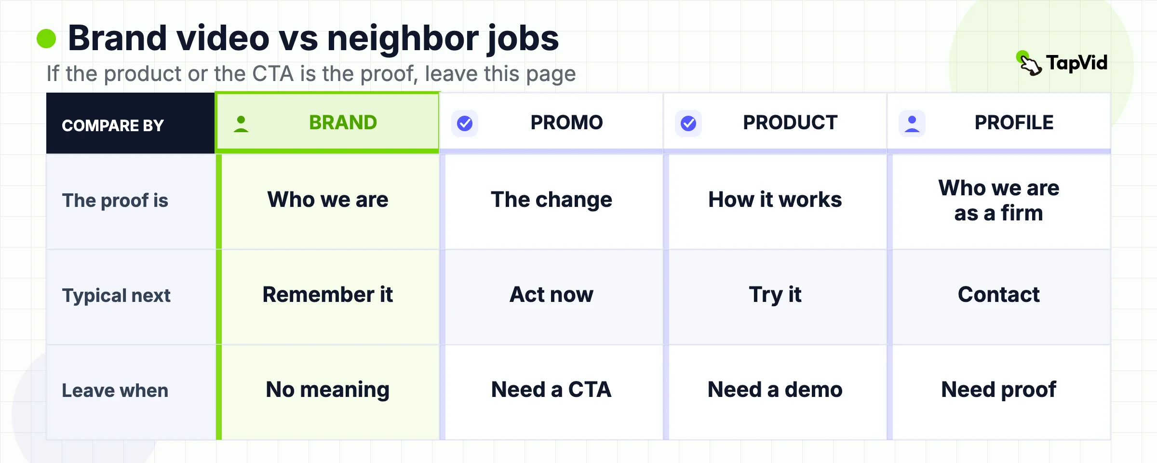Click the TapVid brand name text

[1076, 63]
